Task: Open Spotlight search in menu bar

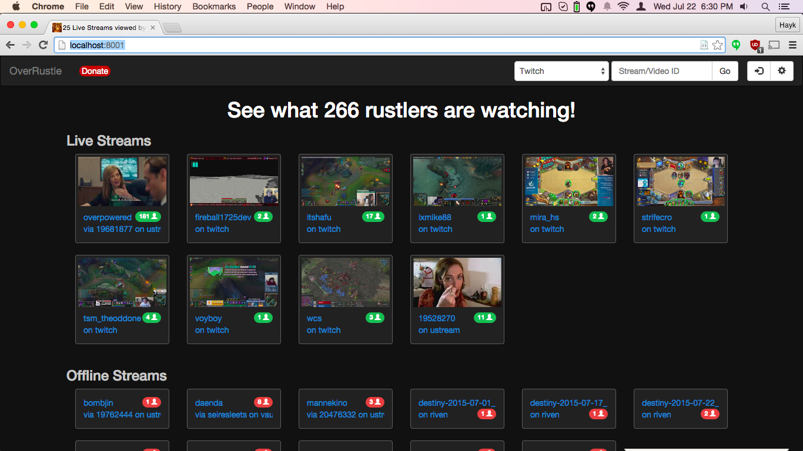Action: [x=765, y=6]
